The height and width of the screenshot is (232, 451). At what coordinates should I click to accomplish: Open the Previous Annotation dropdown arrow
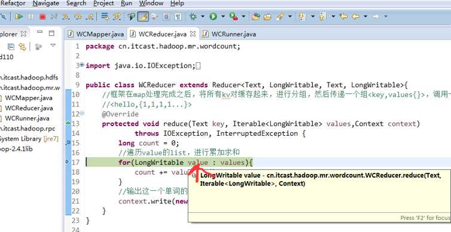[x=333, y=17]
